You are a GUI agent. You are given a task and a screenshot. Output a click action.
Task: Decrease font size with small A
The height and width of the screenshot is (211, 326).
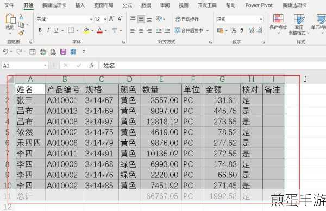point(120,19)
